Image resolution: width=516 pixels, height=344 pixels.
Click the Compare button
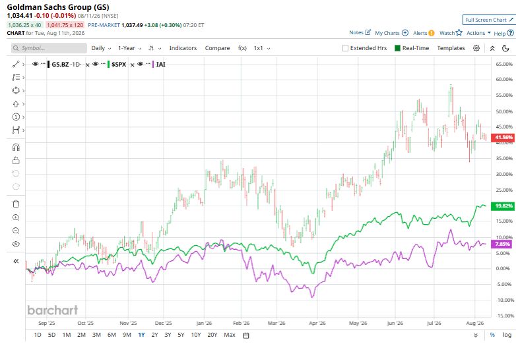click(217, 48)
